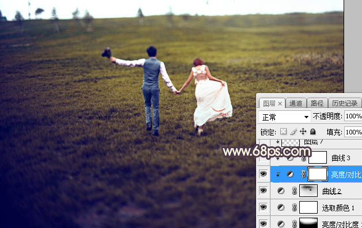Select the 曲线 2 layer name
Screen dimensions: 362x228
pos(331,191)
